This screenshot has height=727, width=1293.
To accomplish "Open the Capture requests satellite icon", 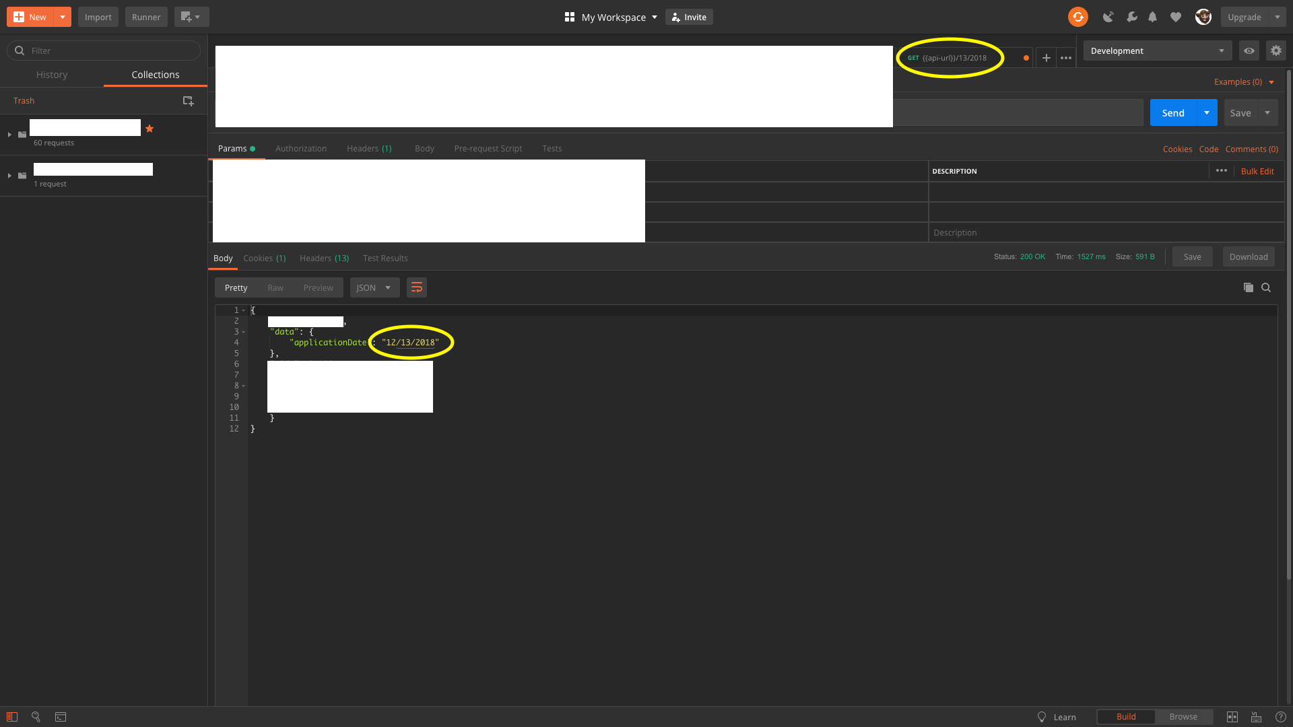I will pyautogui.click(x=1108, y=17).
